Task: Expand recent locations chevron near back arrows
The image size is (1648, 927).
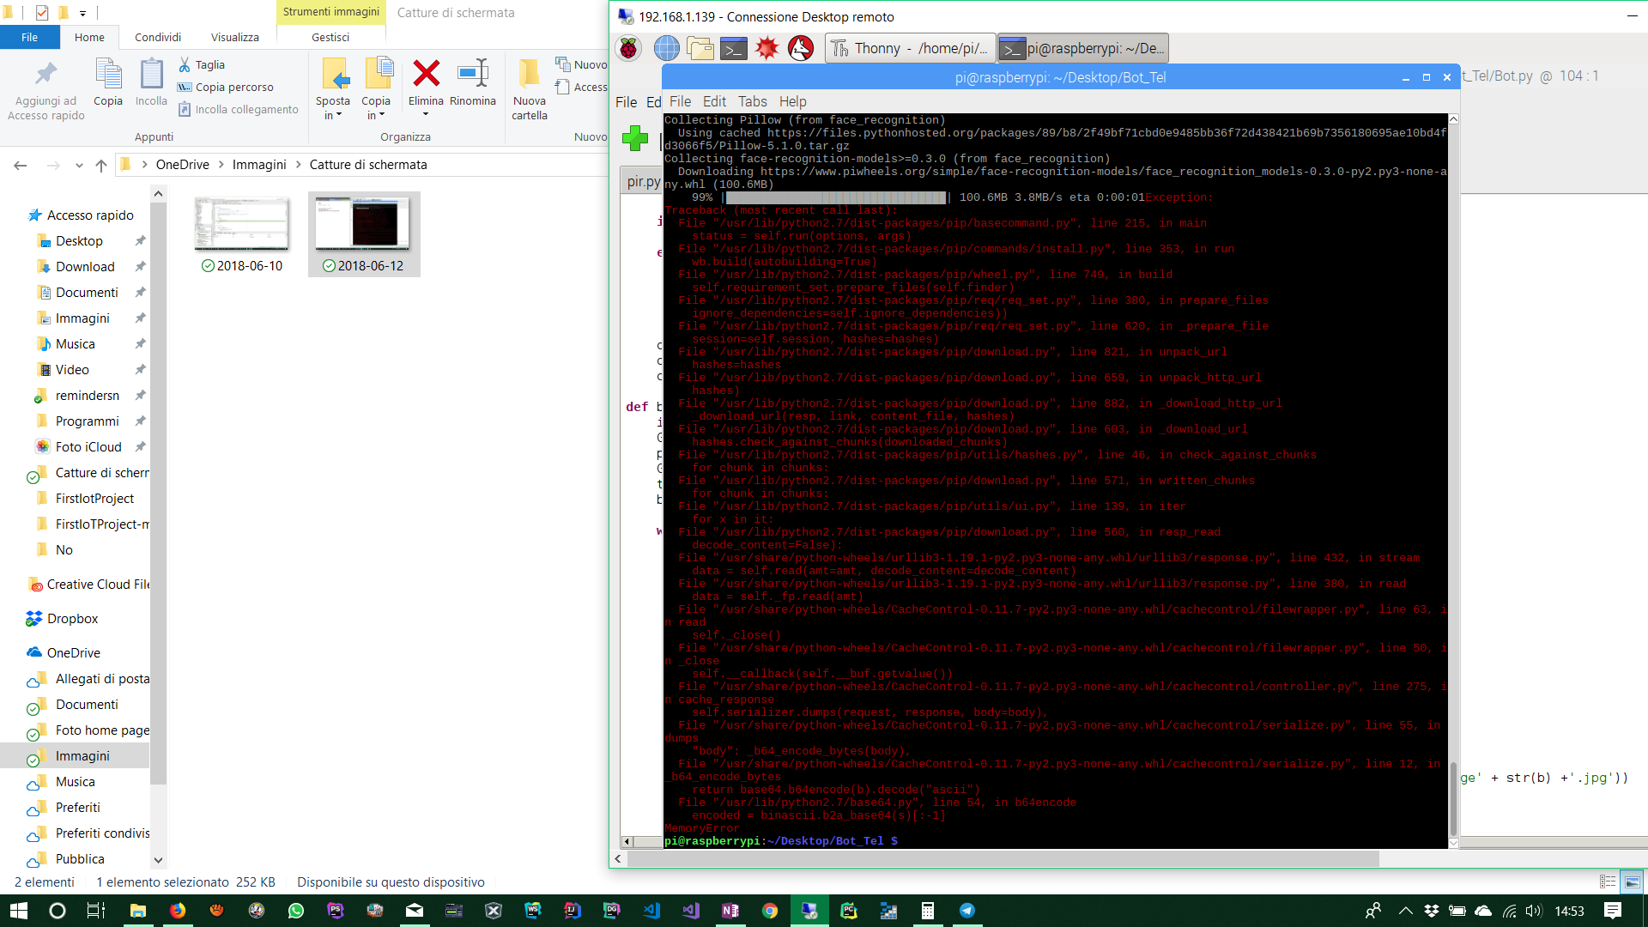Action: coord(79,165)
